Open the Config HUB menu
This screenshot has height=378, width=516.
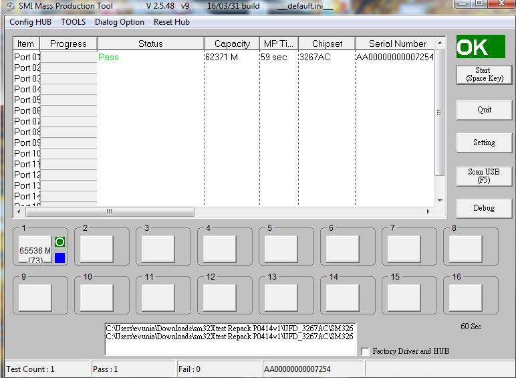coord(30,22)
